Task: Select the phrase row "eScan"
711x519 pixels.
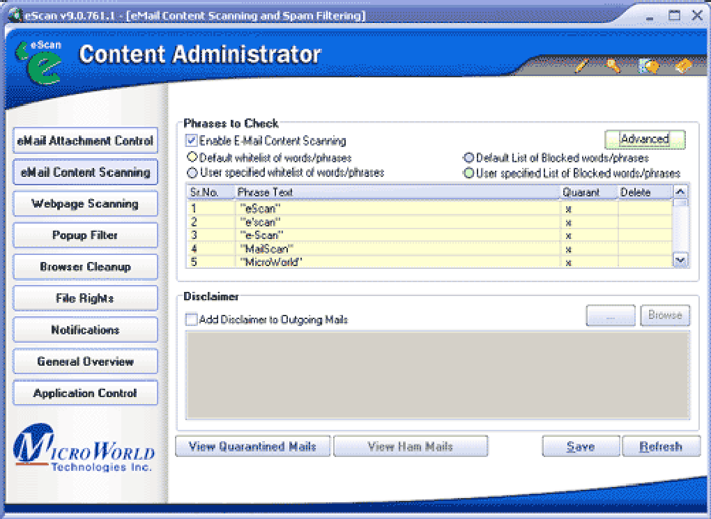Action: coord(430,208)
